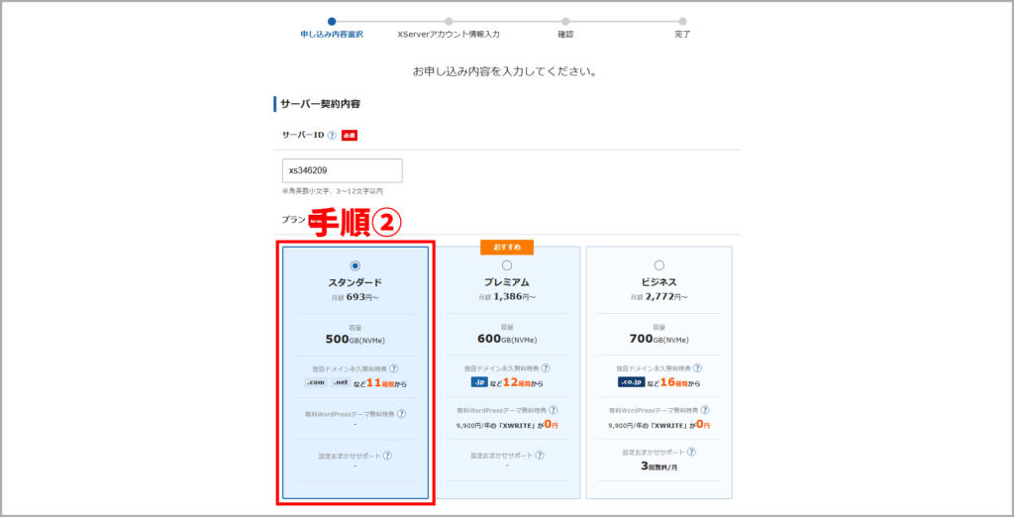1014x517 pixels.
Task: Click the server ID input field
Action: [342, 170]
